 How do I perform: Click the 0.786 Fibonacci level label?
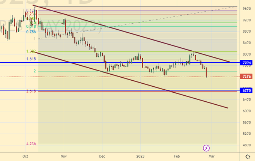(x=31, y=32)
